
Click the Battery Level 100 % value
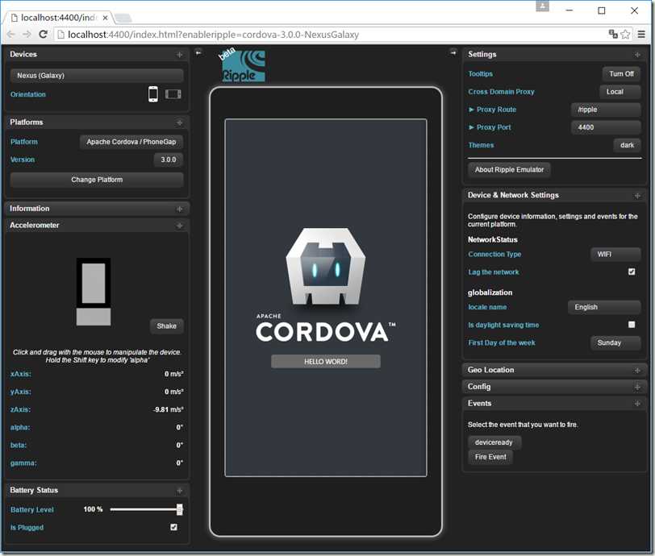click(93, 509)
